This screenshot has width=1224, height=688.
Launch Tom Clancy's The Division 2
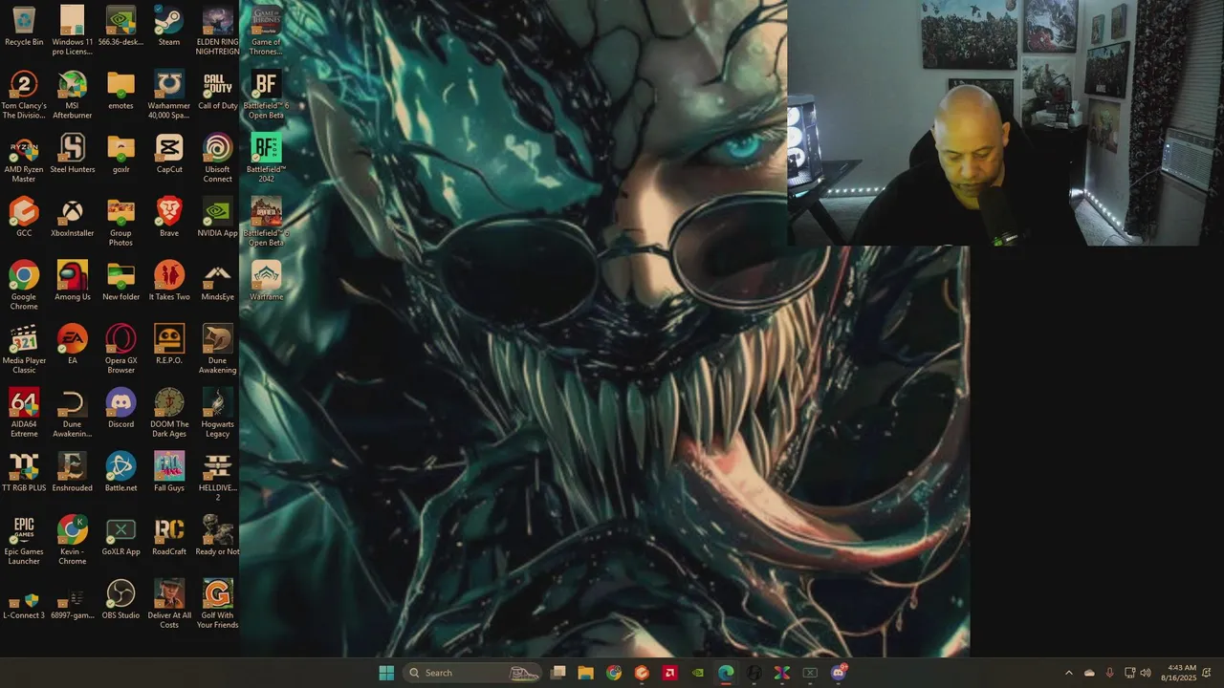(x=24, y=95)
